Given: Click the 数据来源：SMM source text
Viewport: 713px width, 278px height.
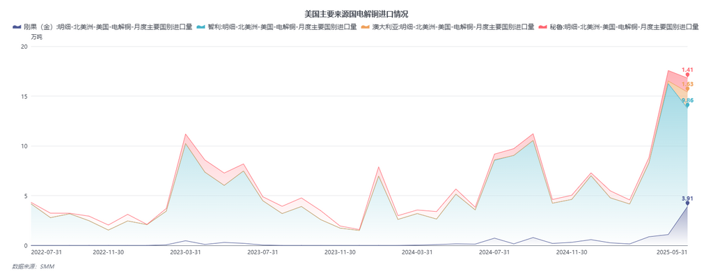Looking at the screenshot, I should pos(33,267).
